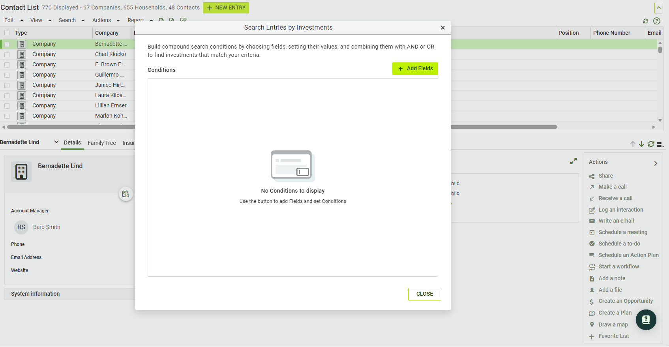Click the help question mark icon
669x347 pixels.
point(657,21)
